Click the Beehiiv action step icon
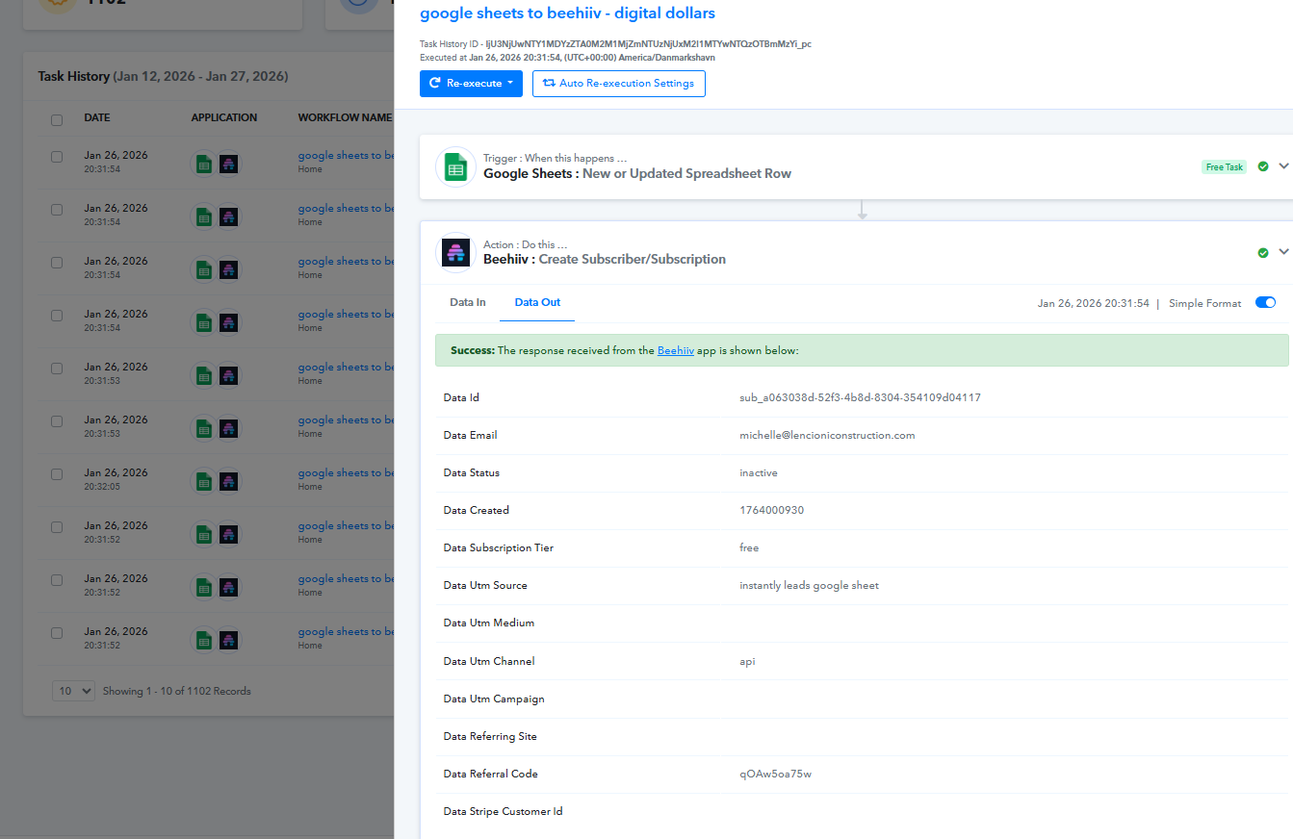1293x839 pixels. [455, 252]
